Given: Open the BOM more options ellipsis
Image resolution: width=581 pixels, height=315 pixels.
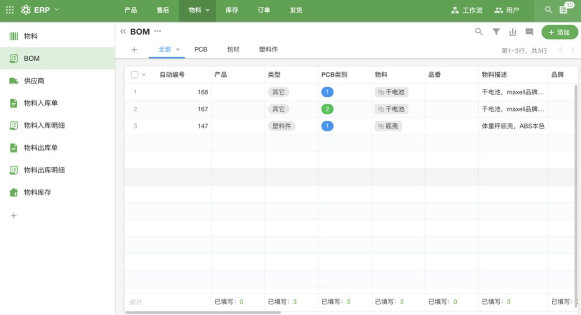Looking at the screenshot, I should click(x=158, y=31).
